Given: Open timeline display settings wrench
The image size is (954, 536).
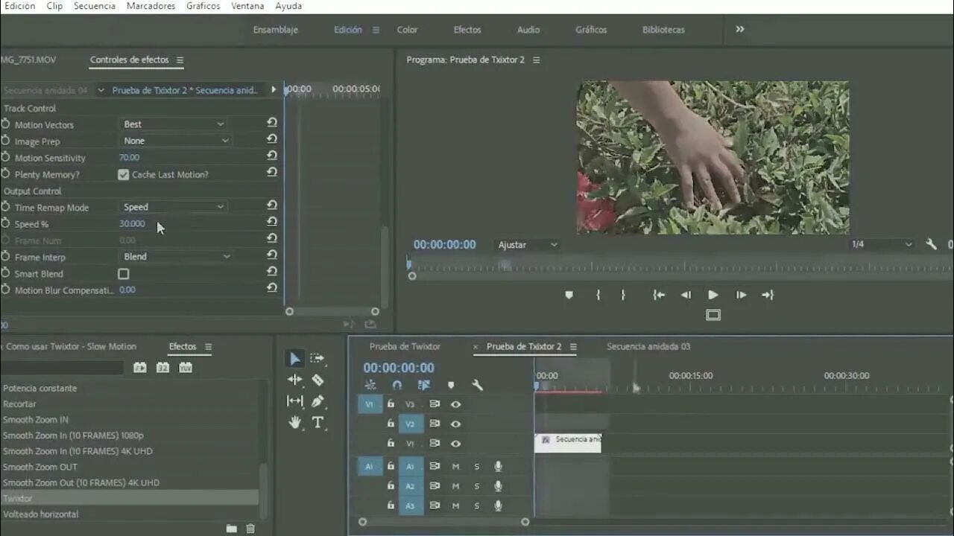Looking at the screenshot, I should (x=478, y=385).
